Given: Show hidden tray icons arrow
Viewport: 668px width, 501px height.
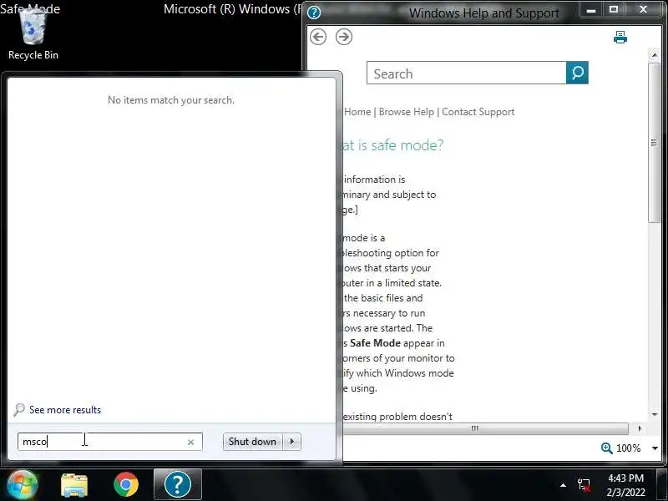Looking at the screenshot, I should tap(563, 485).
